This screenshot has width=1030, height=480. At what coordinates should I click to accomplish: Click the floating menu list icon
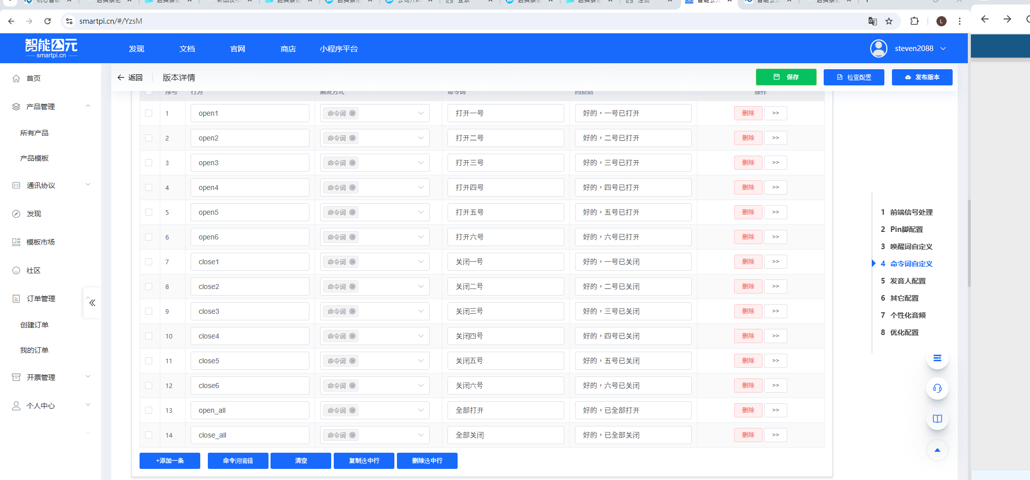[937, 358]
